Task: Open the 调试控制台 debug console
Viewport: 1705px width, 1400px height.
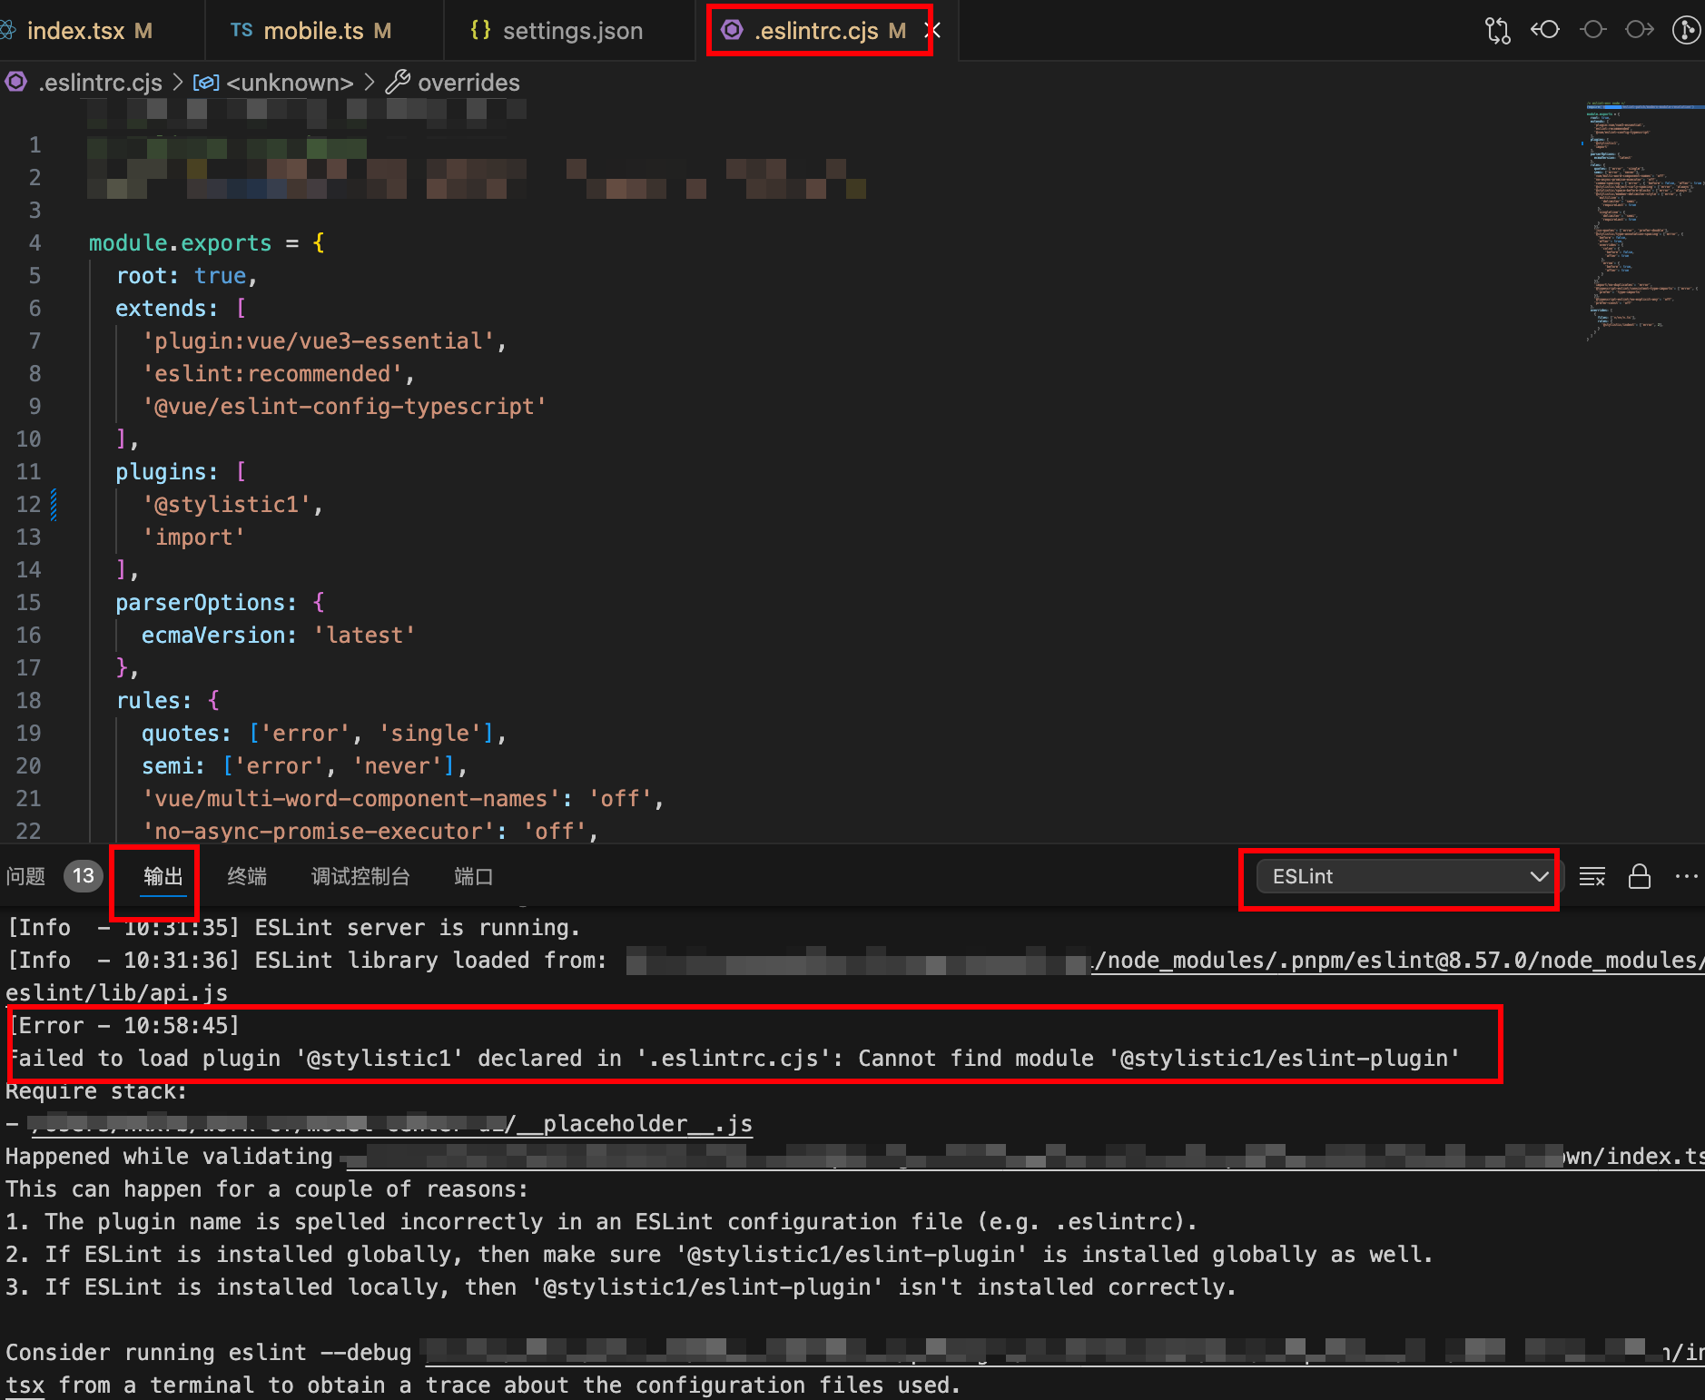Action: click(360, 876)
